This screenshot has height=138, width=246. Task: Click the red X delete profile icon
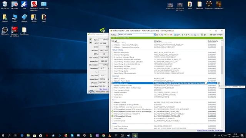pos(171,34)
